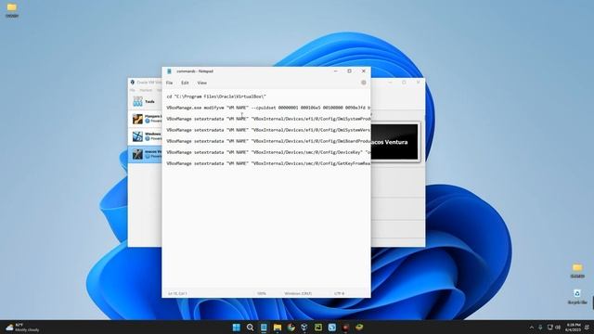Open the Recycle Bin on the desktop
This screenshot has height=334, width=594.
pos(577,297)
